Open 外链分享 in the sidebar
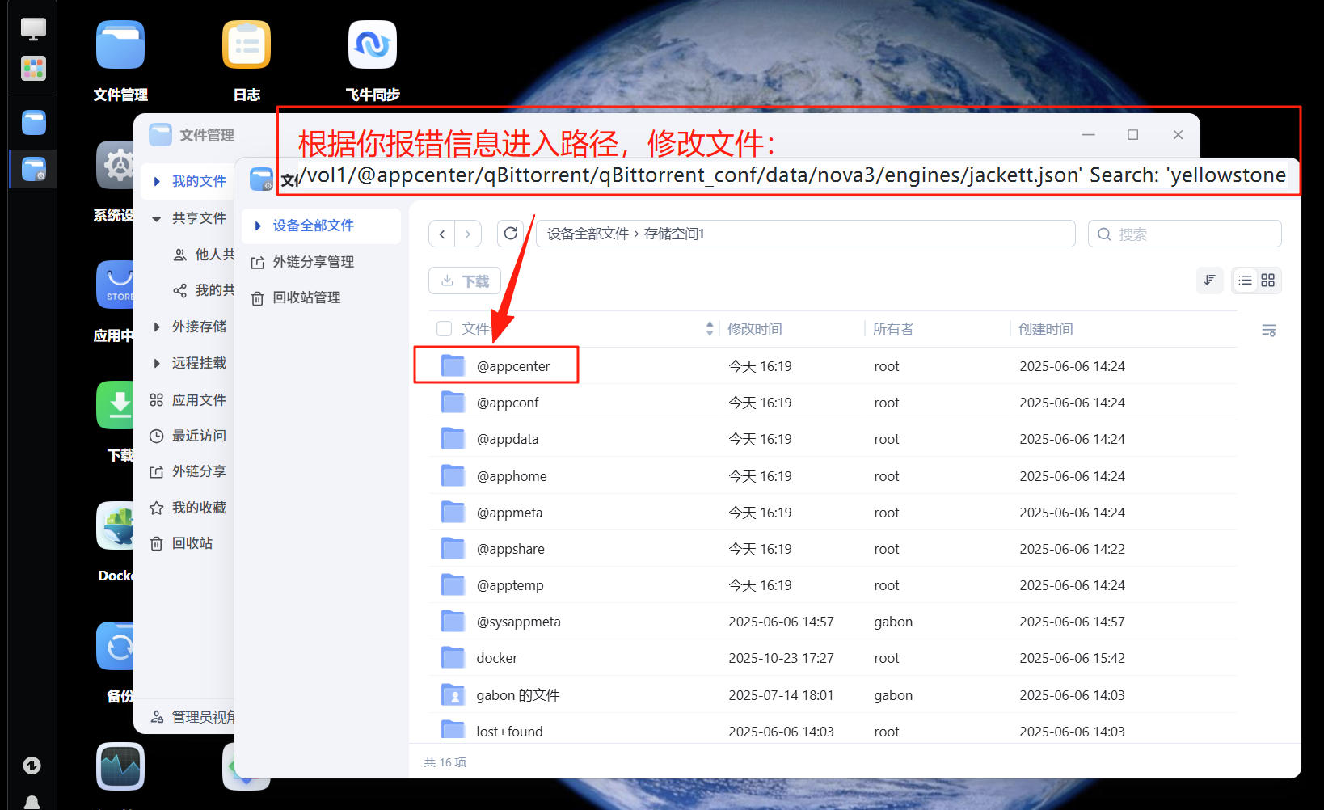 coord(188,471)
